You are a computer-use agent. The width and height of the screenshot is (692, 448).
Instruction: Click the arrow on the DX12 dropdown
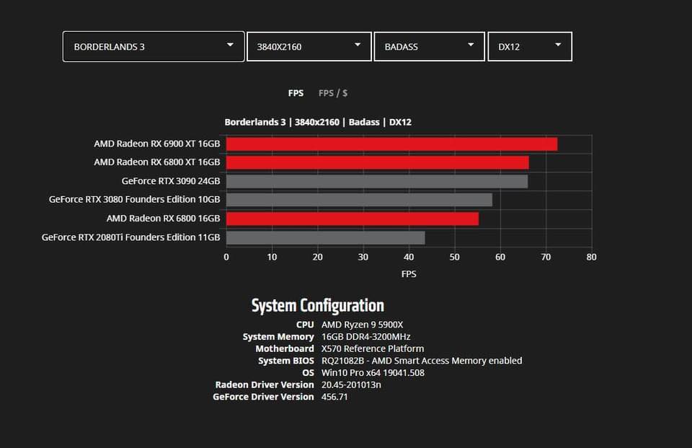click(x=558, y=45)
